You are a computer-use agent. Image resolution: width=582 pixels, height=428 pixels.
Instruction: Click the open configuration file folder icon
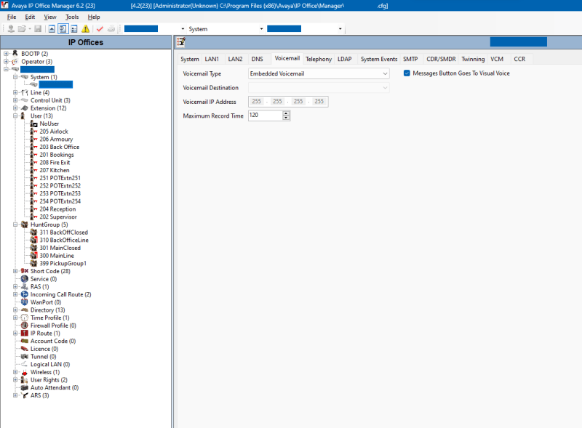(22, 28)
